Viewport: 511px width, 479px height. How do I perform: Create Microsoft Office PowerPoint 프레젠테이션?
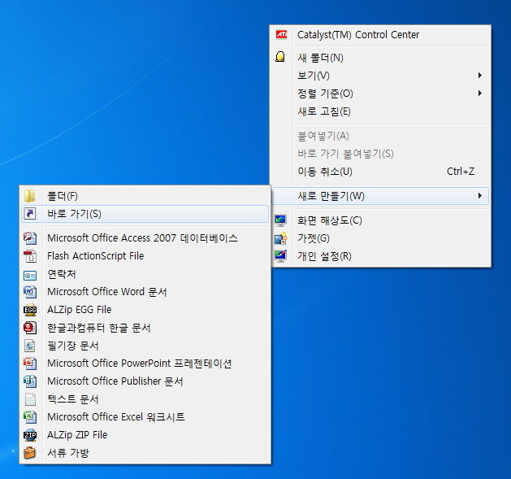coord(145,364)
